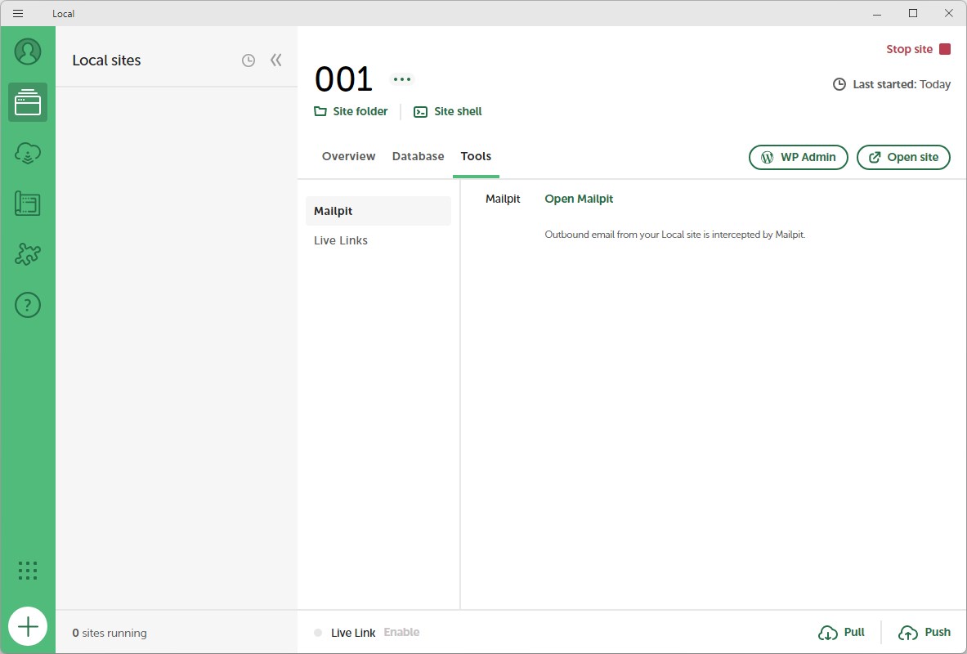Click the Mailpit description text

coord(674,235)
